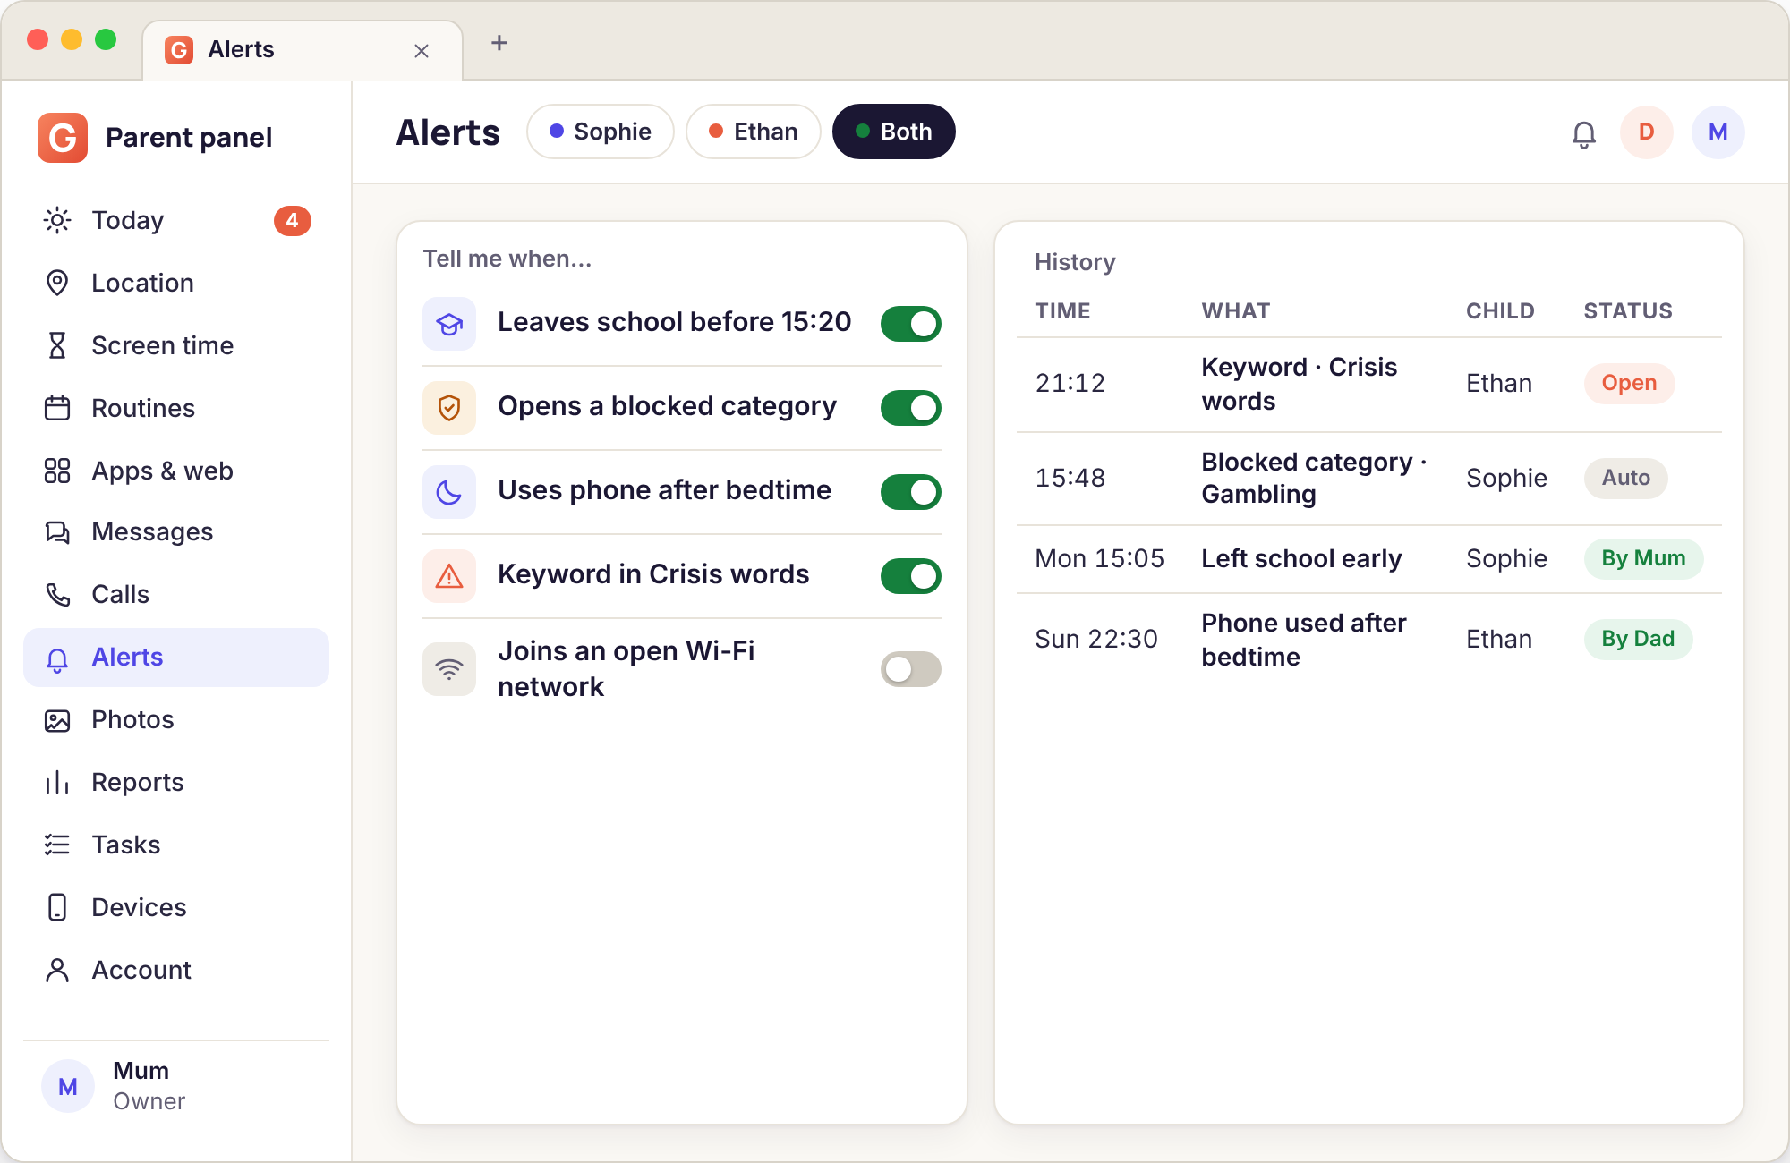Click the school cap icon for leaves school alert
Screen dimensions: 1790x1163
(x=449, y=324)
